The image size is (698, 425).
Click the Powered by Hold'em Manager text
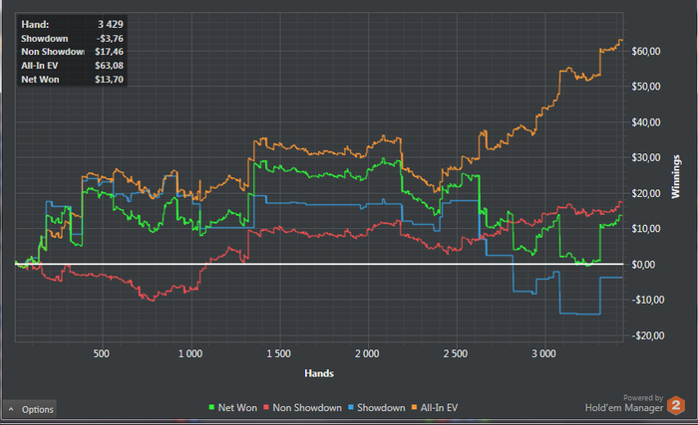(x=624, y=403)
